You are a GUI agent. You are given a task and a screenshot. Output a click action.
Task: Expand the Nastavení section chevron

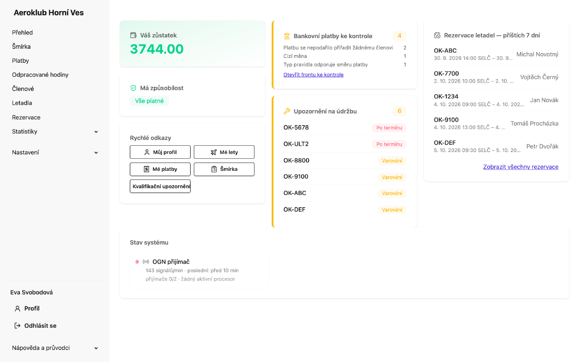point(96,153)
